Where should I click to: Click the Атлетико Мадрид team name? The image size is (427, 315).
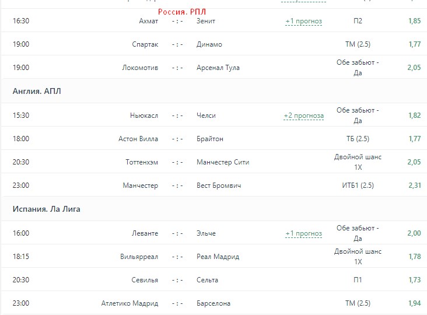(129, 303)
